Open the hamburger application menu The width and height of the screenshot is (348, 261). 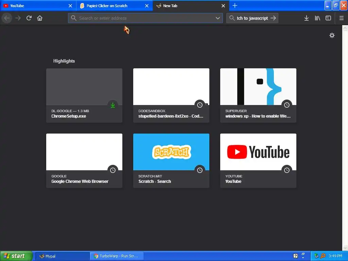coord(342,18)
